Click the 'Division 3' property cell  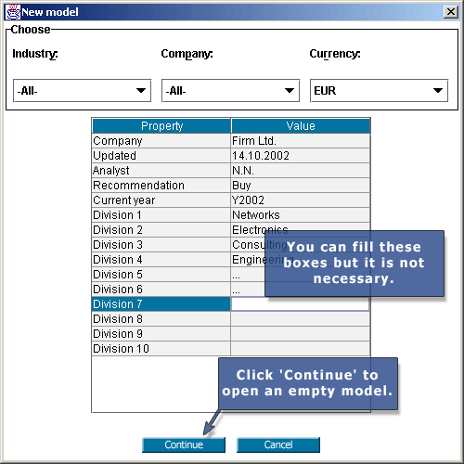(x=161, y=245)
